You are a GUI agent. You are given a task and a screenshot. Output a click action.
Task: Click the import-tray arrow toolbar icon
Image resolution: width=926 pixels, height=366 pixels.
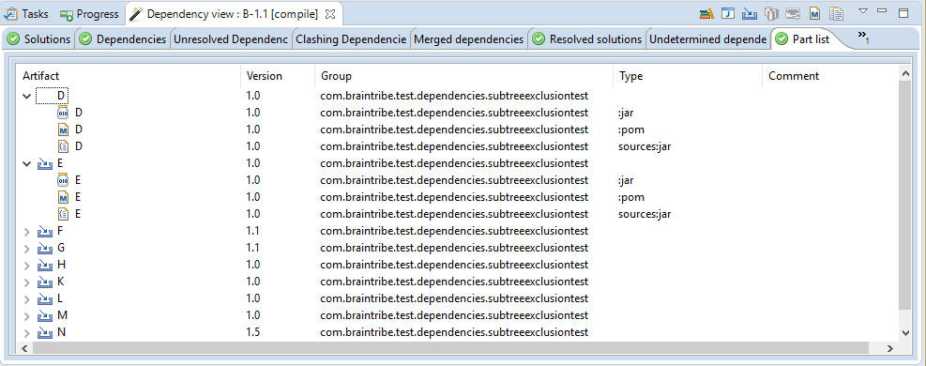click(750, 13)
